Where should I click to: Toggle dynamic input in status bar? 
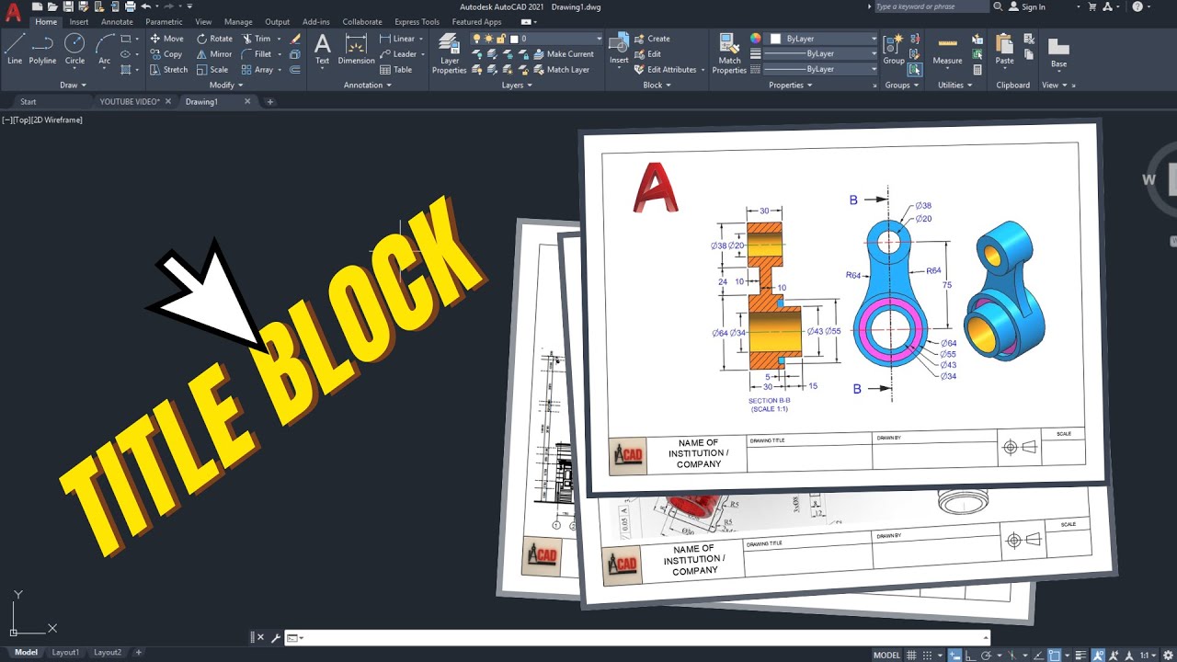click(x=956, y=655)
